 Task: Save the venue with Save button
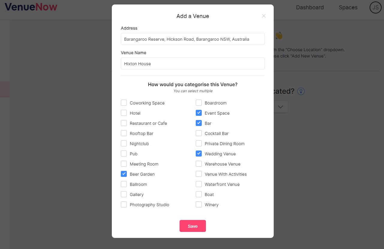click(x=193, y=226)
